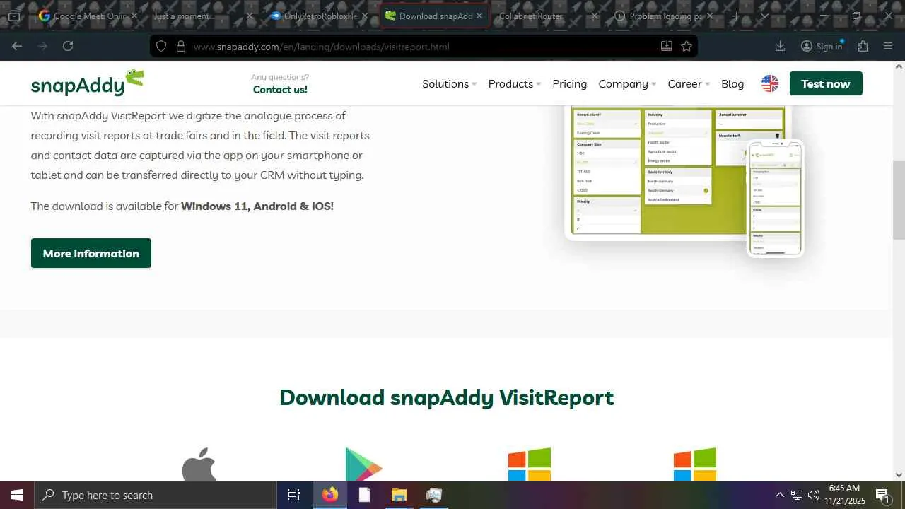Switch to the OnlyRetroRoblox tab
The image size is (905, 509).
318,16
